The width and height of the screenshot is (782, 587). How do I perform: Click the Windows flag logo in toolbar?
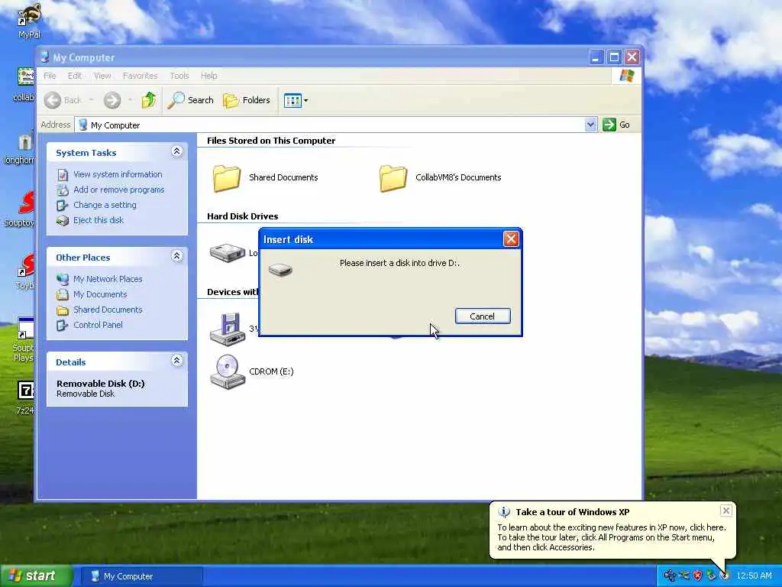click(x=626, y=76)
